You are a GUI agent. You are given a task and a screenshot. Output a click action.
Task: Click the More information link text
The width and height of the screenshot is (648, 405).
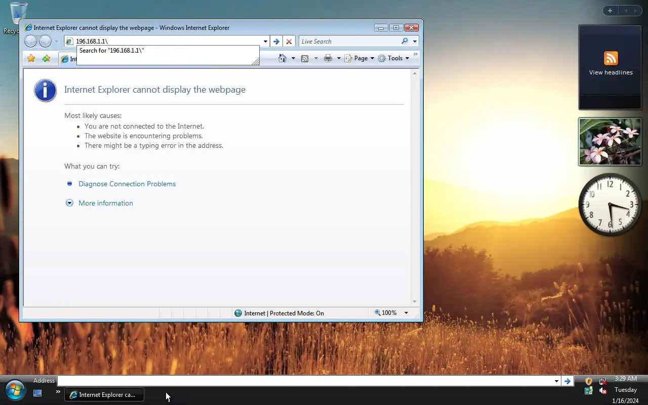click(x=106, y=203)
